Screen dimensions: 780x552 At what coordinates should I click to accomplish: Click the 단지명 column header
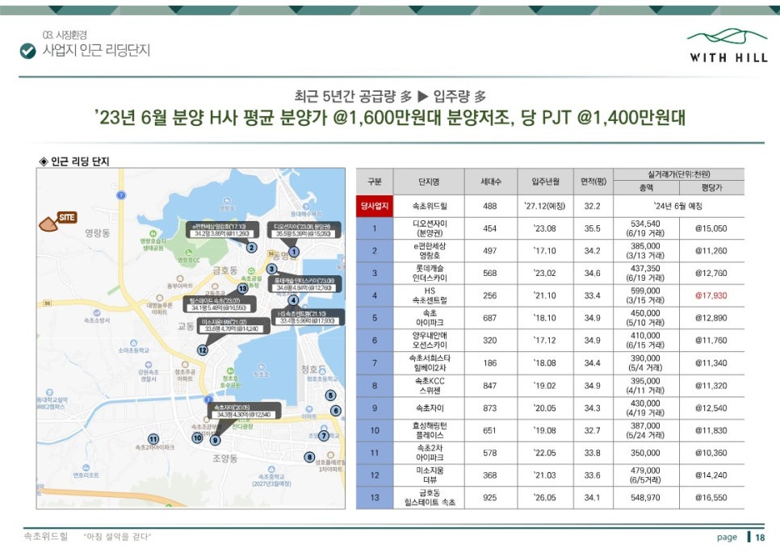pyautogui.click(x=429, y=182)
